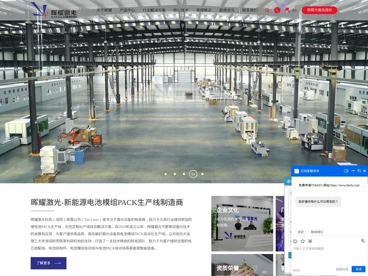Close the online chat window
This screenshot has width=368, height=276.
click(364, 171)
